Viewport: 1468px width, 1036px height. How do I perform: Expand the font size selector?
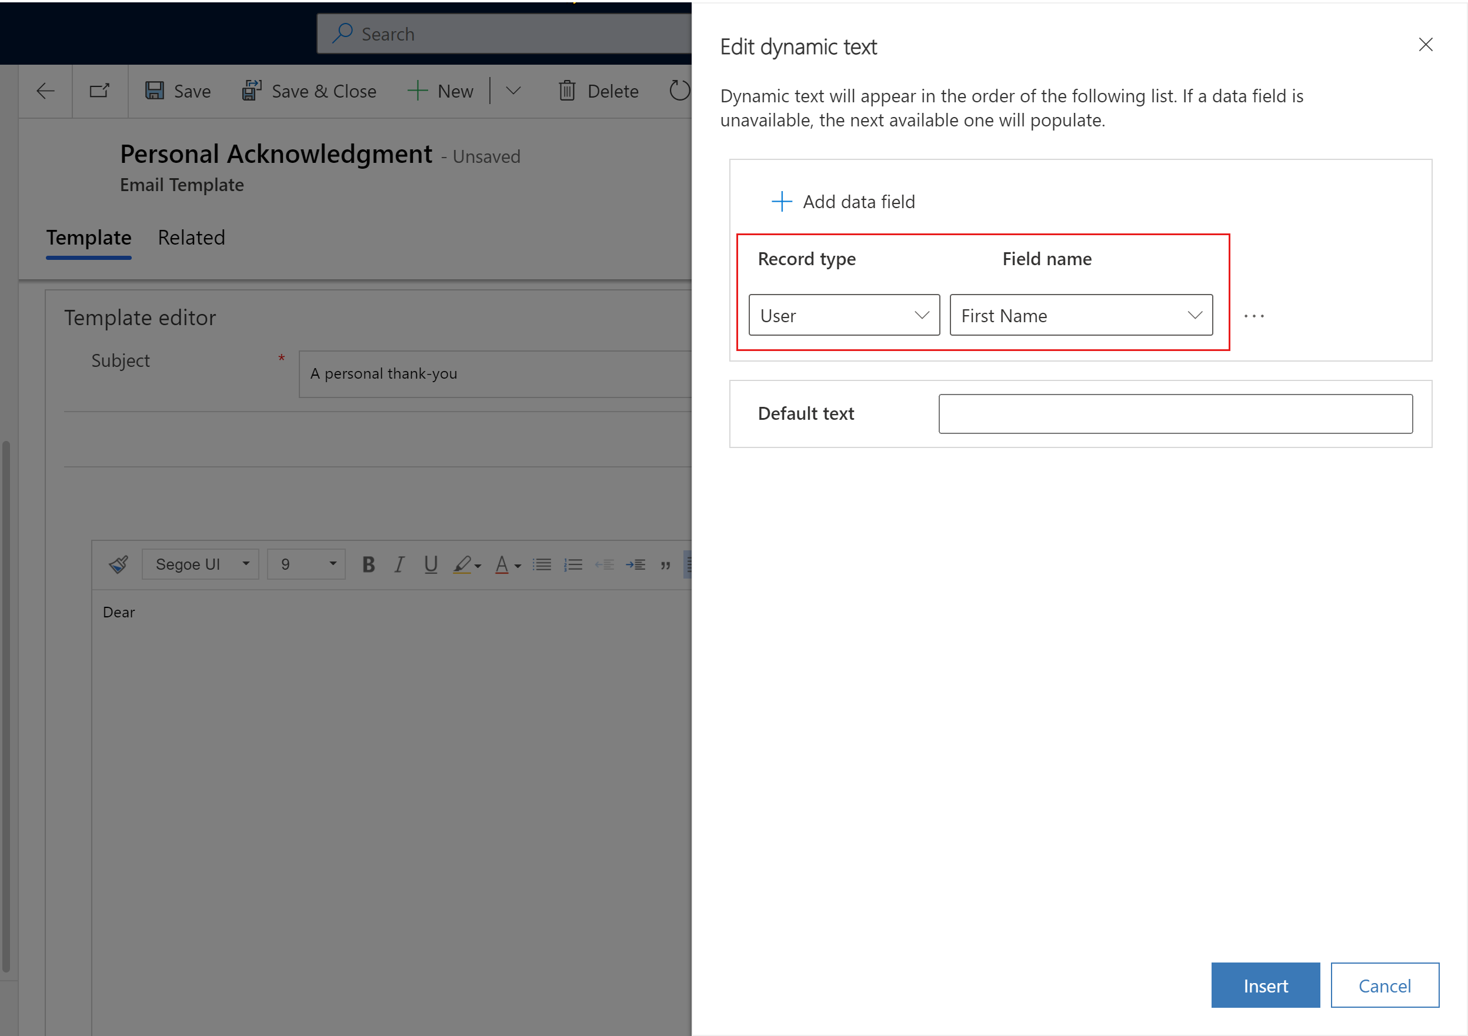[332, 564]
